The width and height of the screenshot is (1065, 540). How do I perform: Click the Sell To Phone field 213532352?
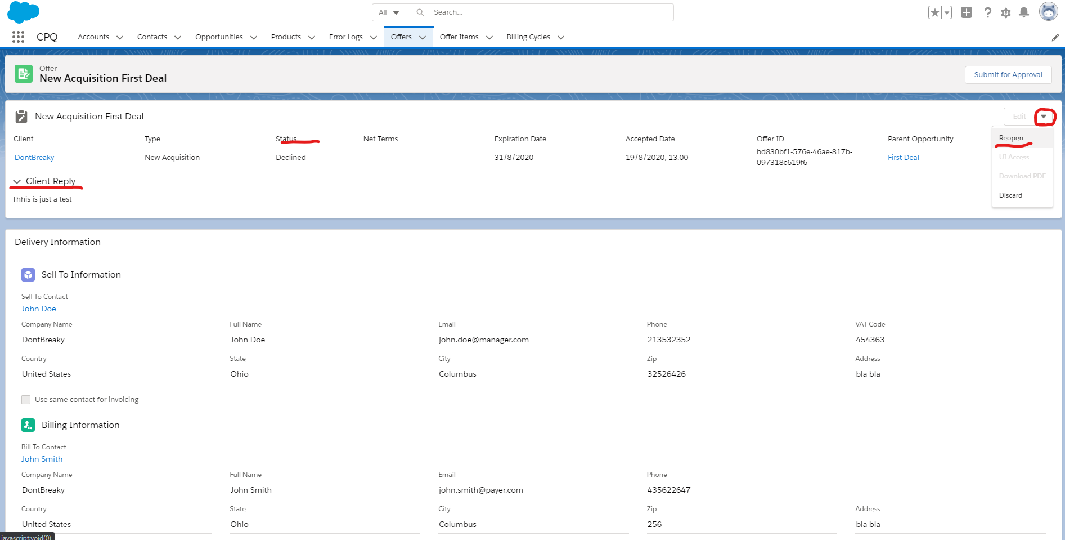[x=742, y=340]
